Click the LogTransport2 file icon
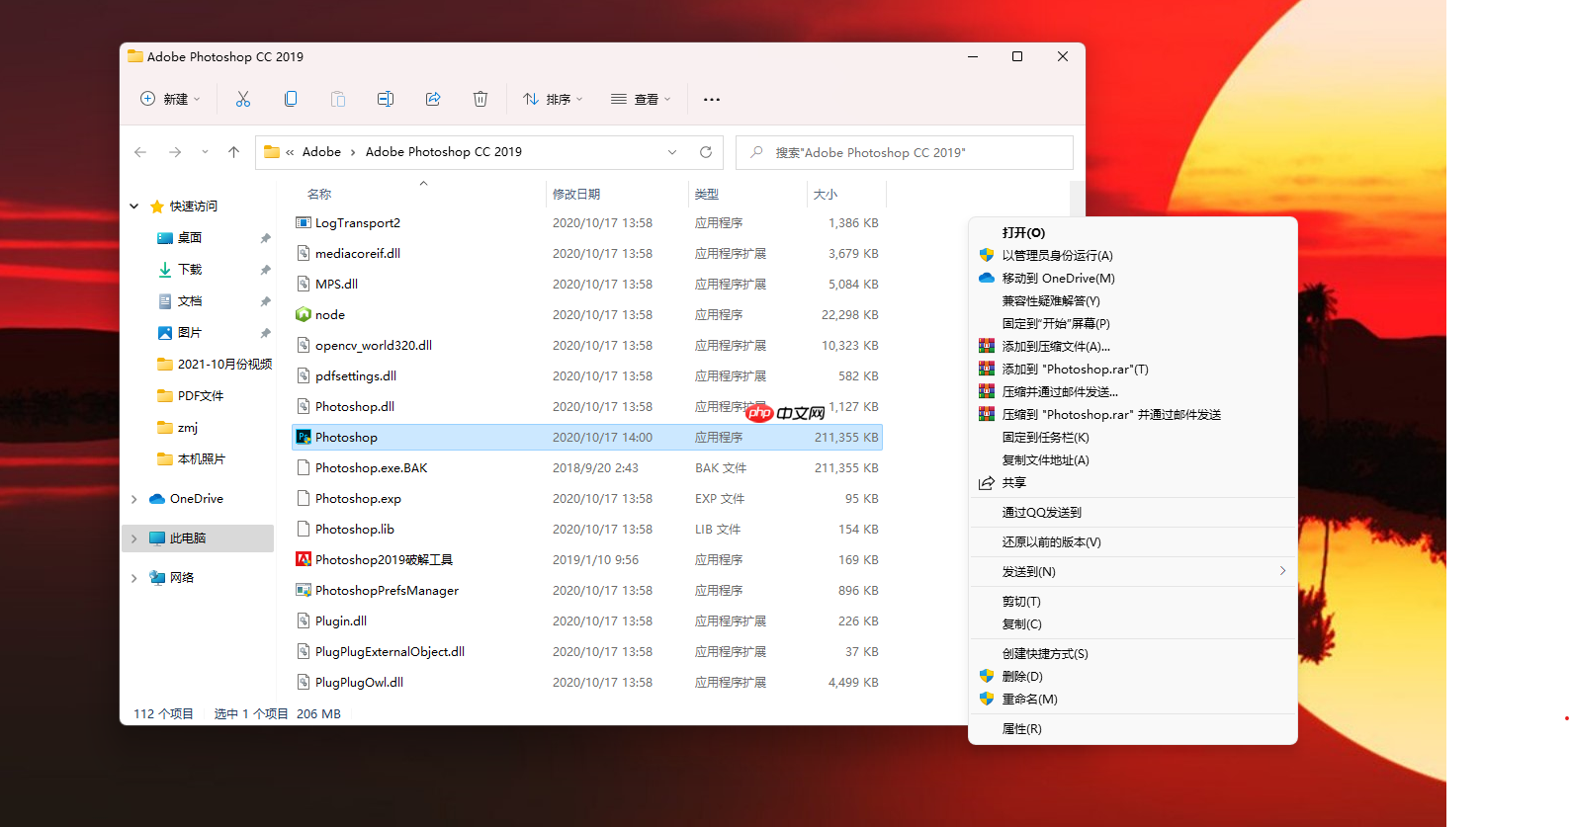The image size is (1570, 827). pos(304,222)
